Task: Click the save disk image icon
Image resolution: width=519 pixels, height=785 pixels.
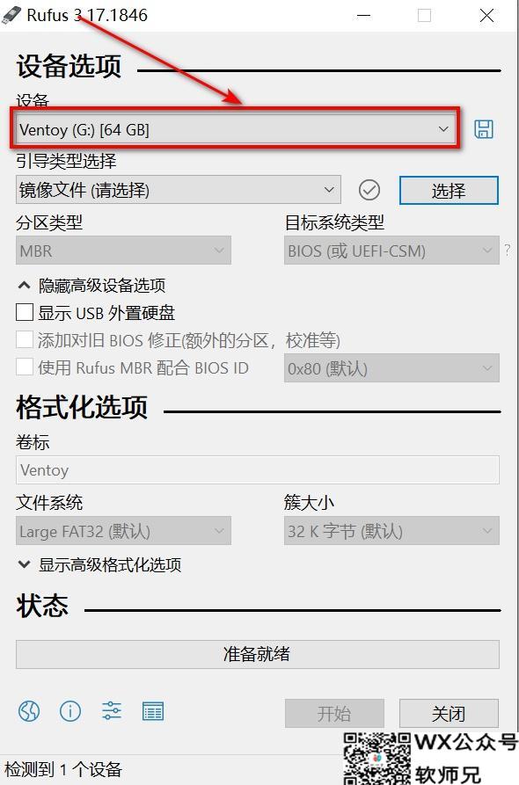Action: coord(484,129)
